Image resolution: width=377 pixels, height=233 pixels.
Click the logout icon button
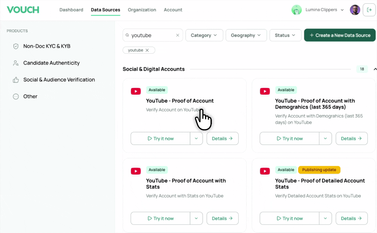(369, 10)
